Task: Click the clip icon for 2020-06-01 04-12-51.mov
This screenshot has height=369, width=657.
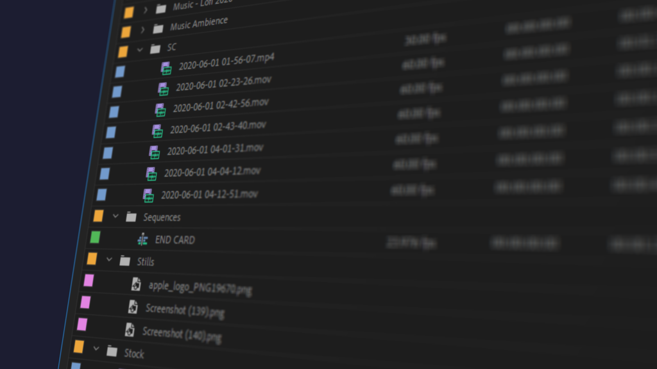Action: (148, 195)
